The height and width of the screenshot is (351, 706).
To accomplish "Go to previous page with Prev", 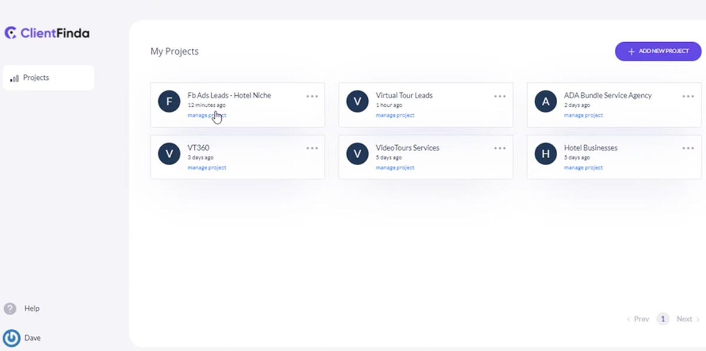I will point(638,319).
